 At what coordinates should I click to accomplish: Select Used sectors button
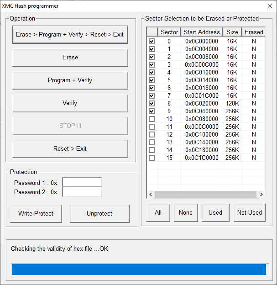coord(215,213)
